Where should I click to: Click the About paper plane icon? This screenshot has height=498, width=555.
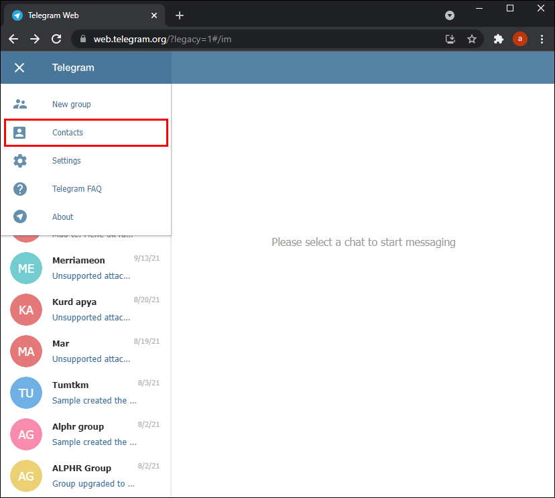pyautogui.click(x=19, y=216)
